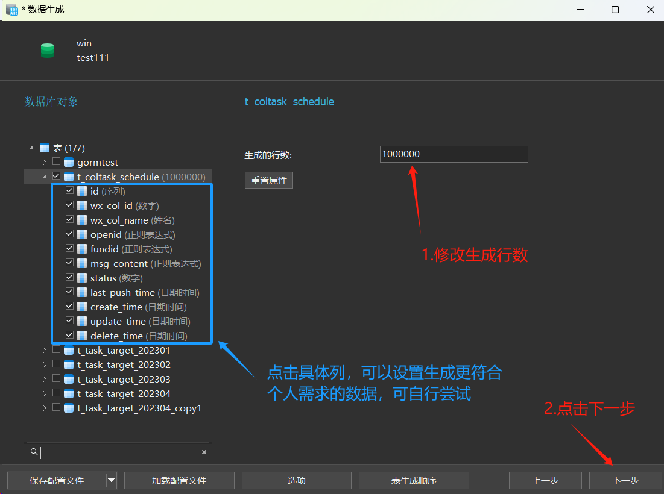This screenshot has height=494, width=664.
Task: Click the table icon beside t_task_target_202303
Action: tap(69, 380)
